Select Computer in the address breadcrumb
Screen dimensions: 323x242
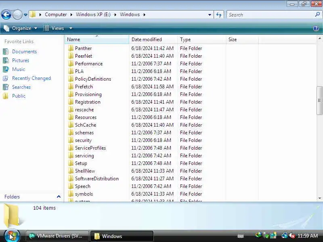56,15
